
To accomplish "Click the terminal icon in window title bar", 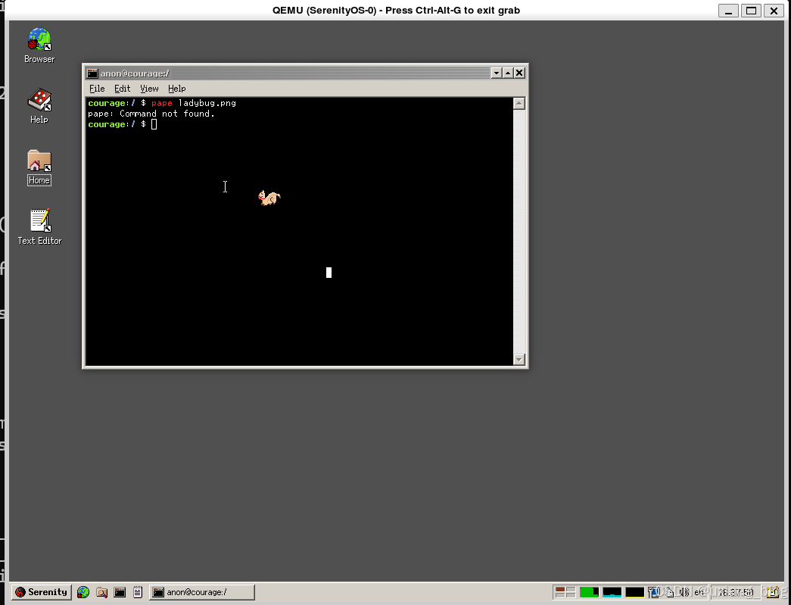I will click(x=92, y=73).
